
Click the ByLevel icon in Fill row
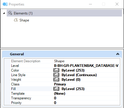point(56,89)
